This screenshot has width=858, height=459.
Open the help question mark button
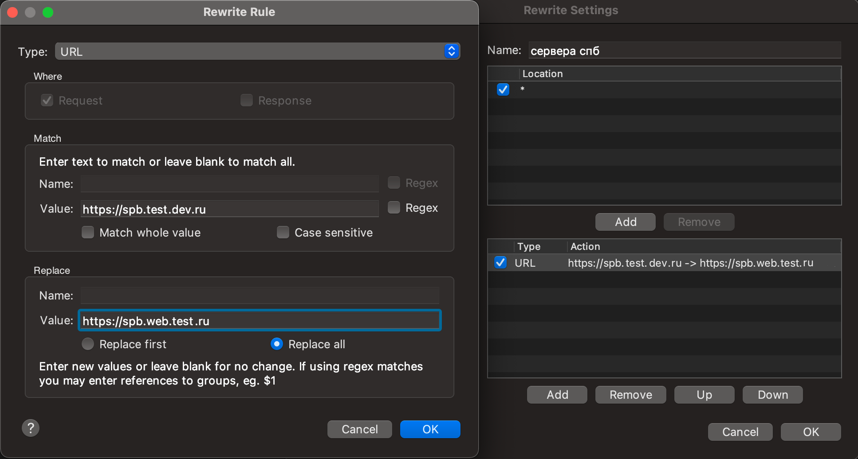(x=31, y=428)
